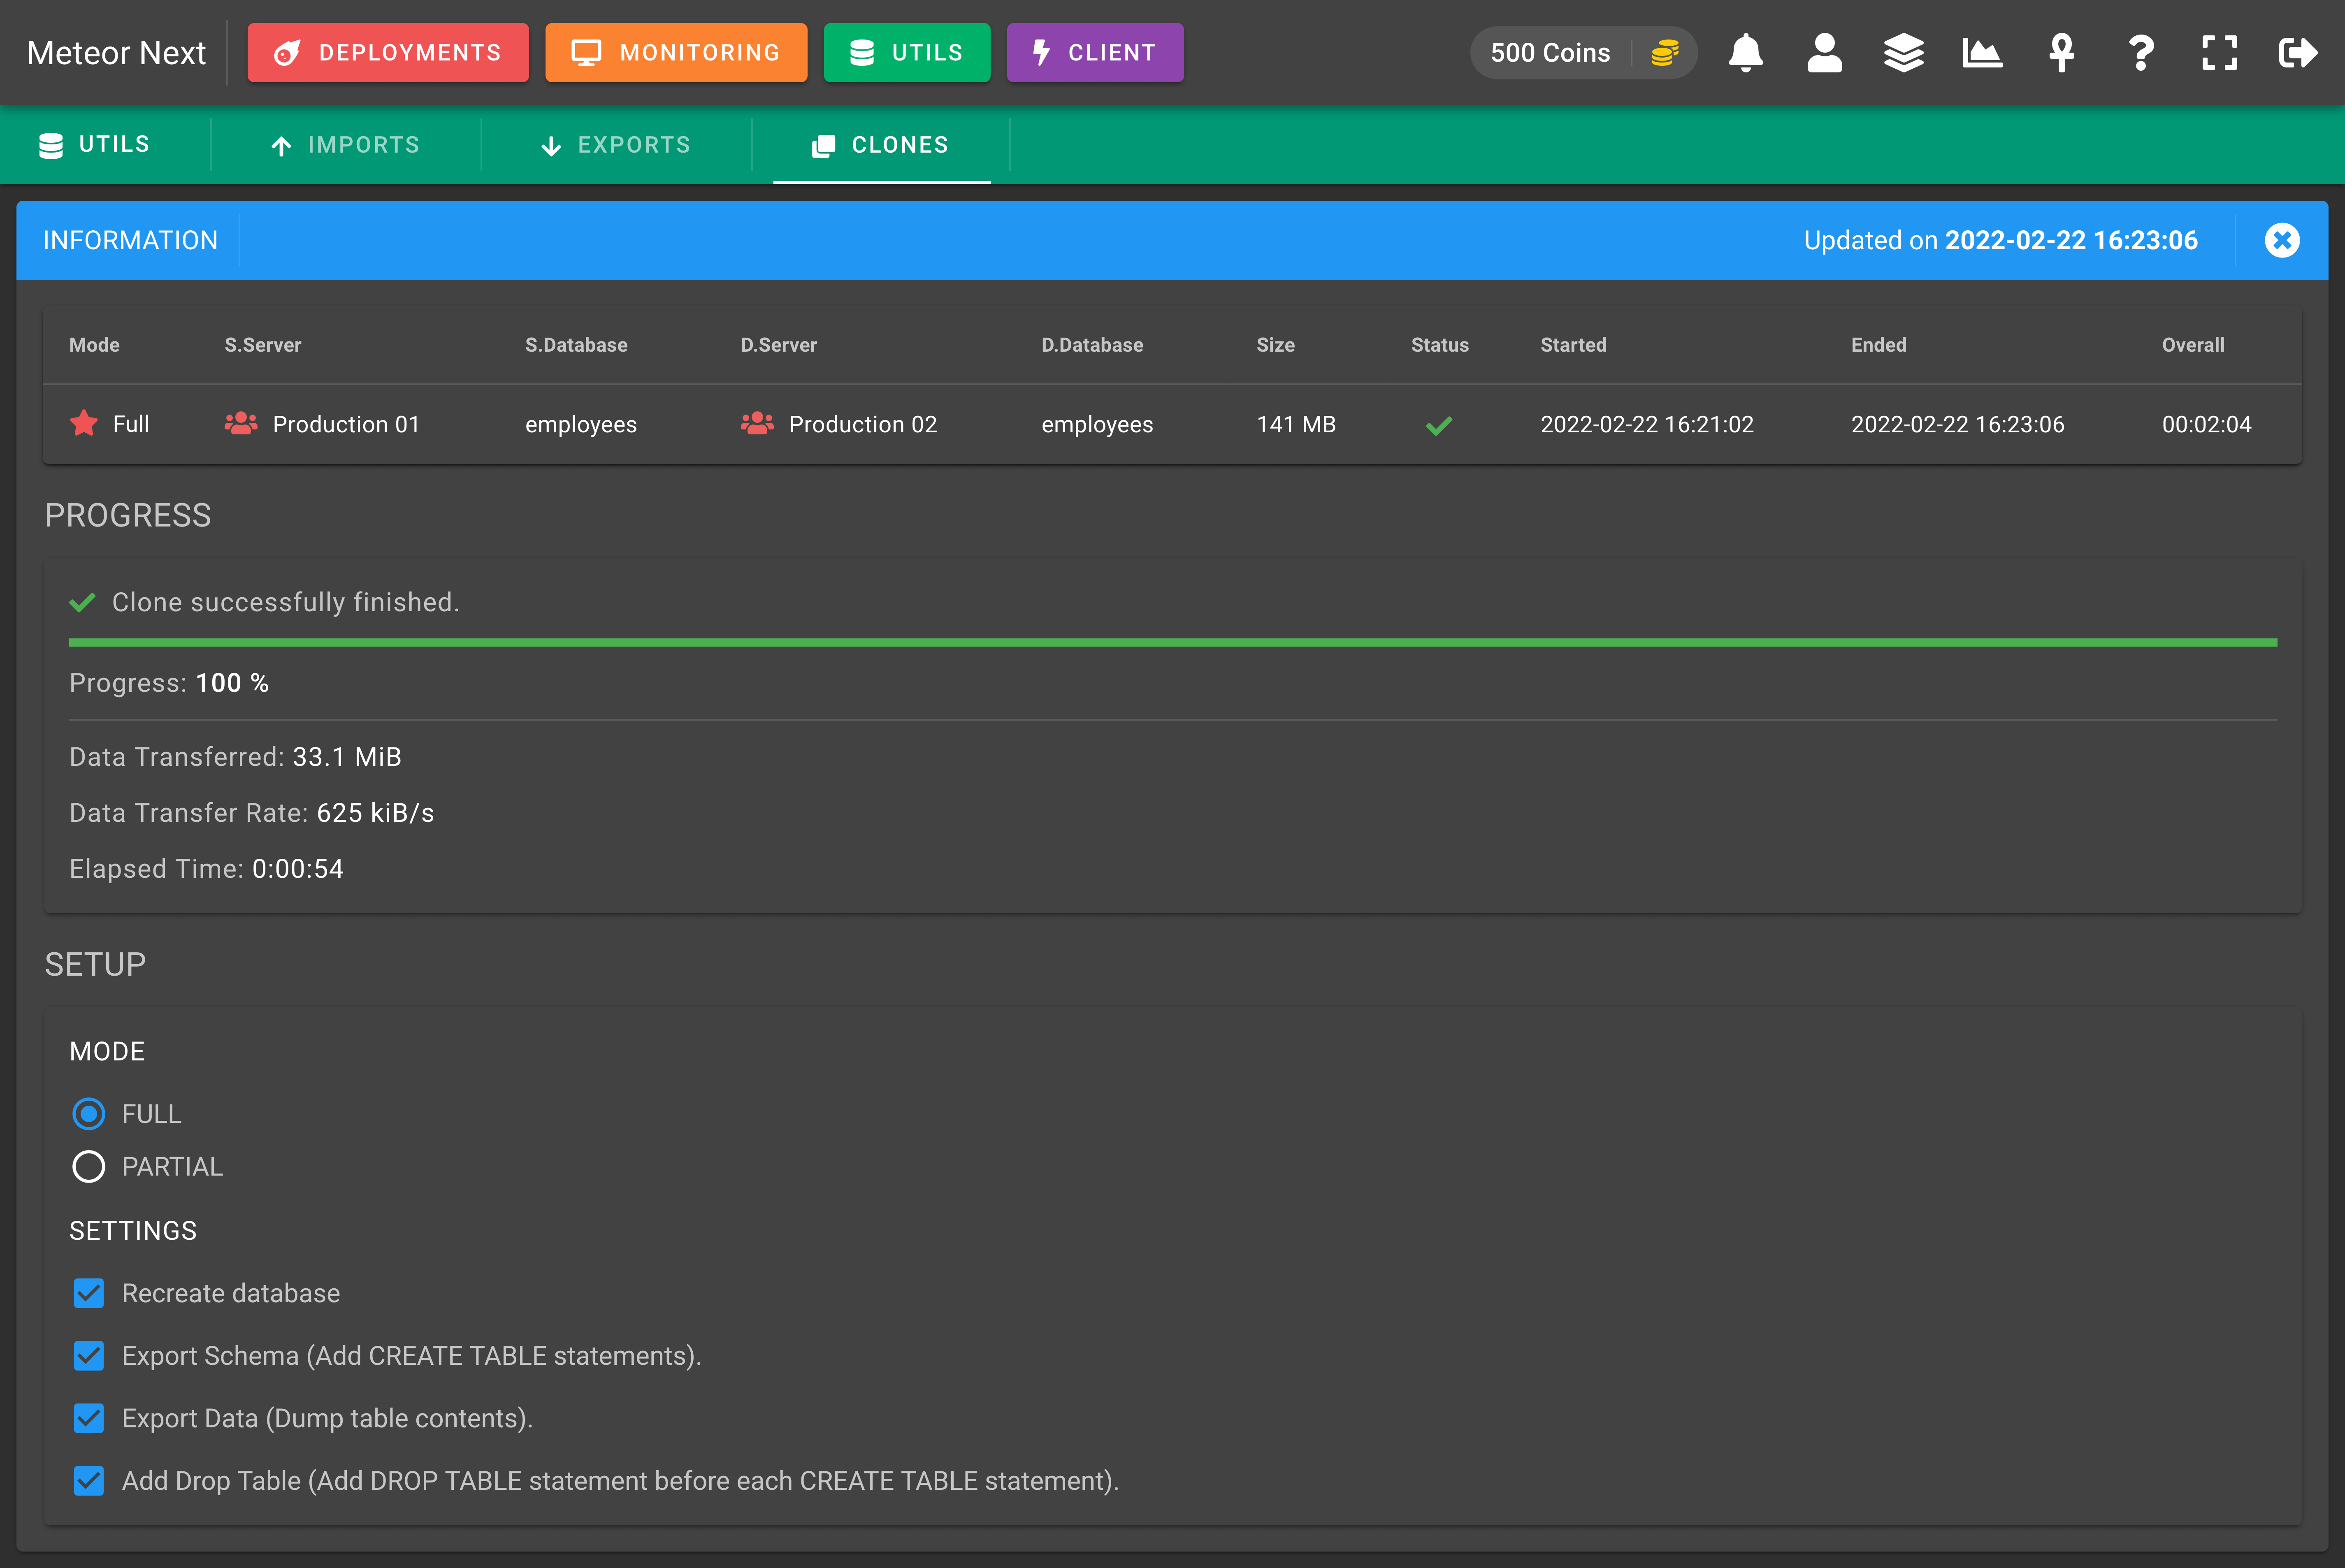Viewport: 2345px width, 1568px height.
Task: Open the Monitoring section
Action: (676, 53)
